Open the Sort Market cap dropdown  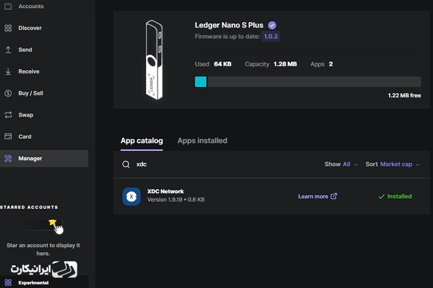[x=392, y=164]
